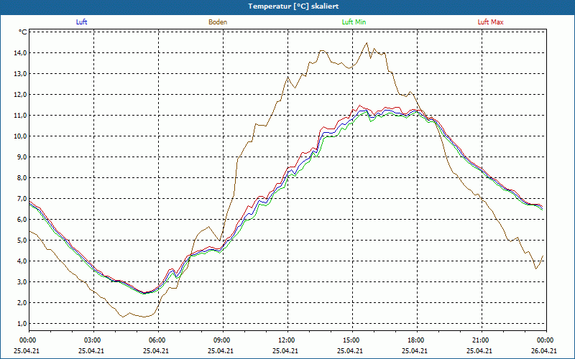Viewport: 575px width, 359px height.
Task: Click the 1,0 y-axis value
Action: click(x=22, y=324)
